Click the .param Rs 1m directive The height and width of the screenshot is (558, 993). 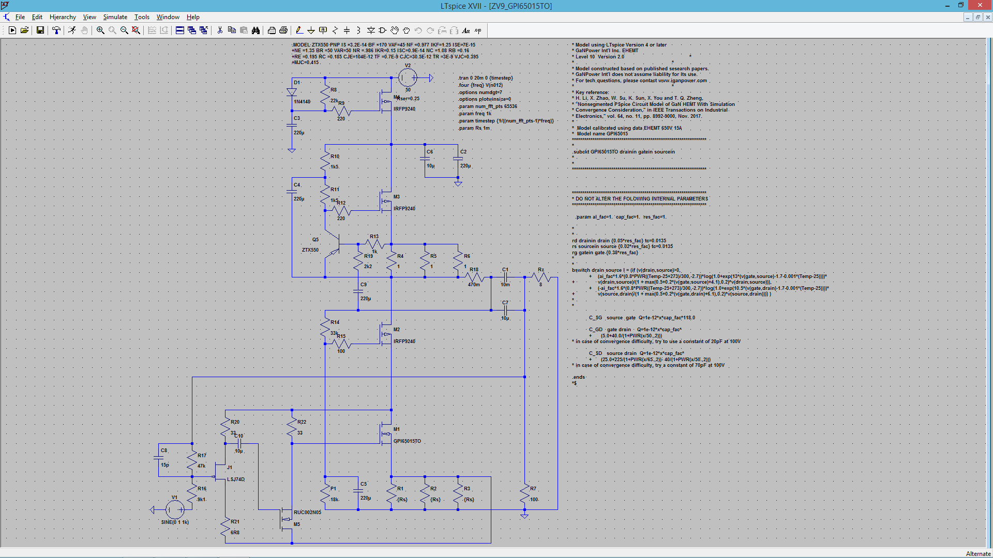coord(474,128)
